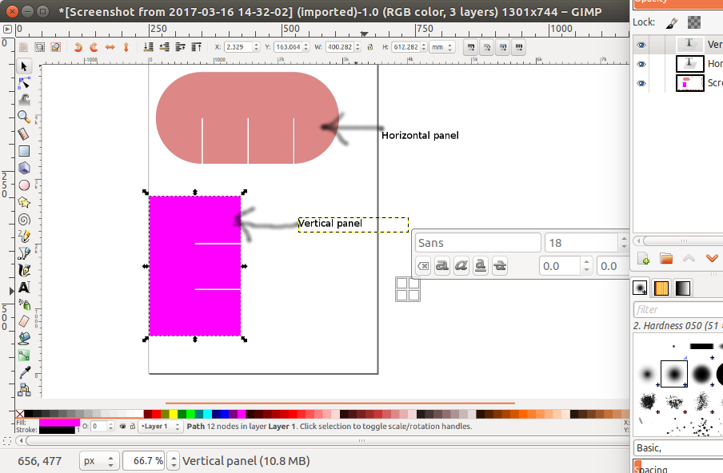Toggle strikethrough in the text tool overlay

pyautogui.click(x=500, y=266)
